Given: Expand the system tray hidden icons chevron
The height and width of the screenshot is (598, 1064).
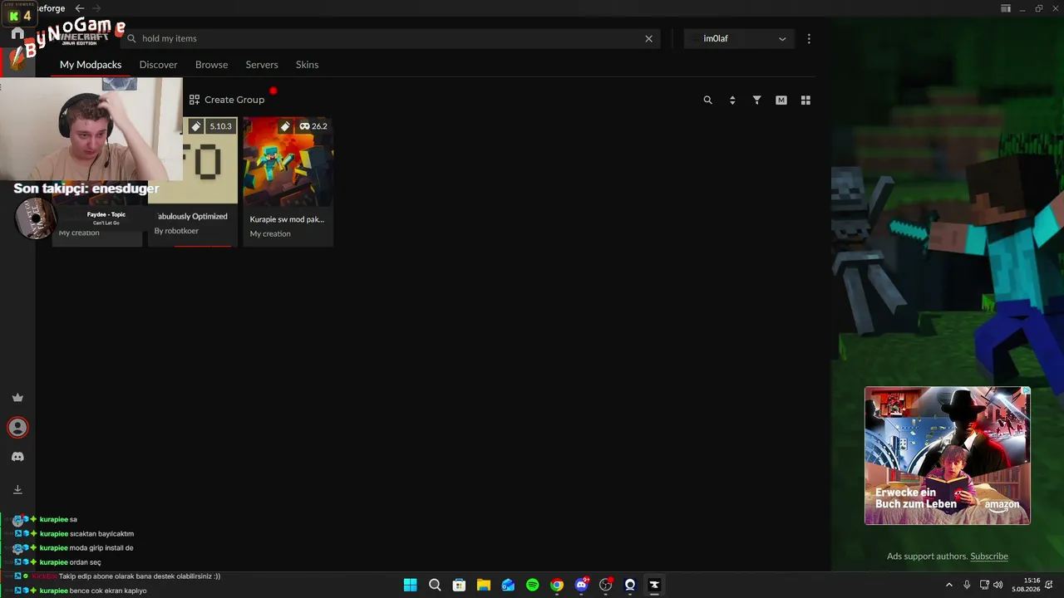Looking at the screenshot, I should pos(949,585).
